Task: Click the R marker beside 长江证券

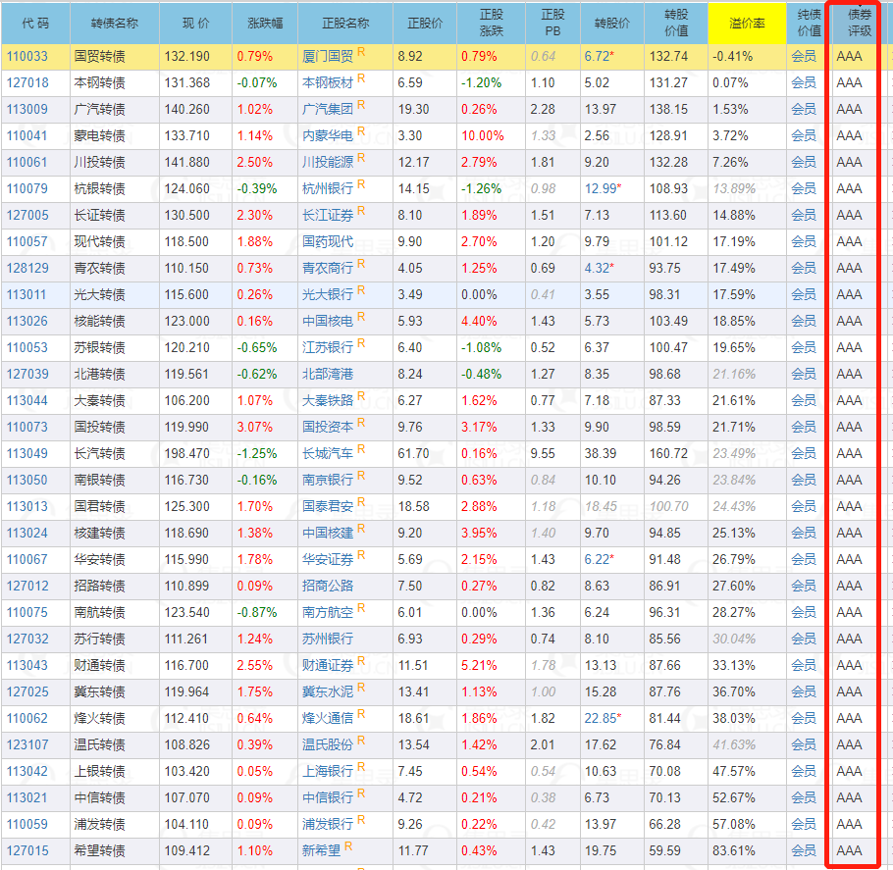Action: 361,211
